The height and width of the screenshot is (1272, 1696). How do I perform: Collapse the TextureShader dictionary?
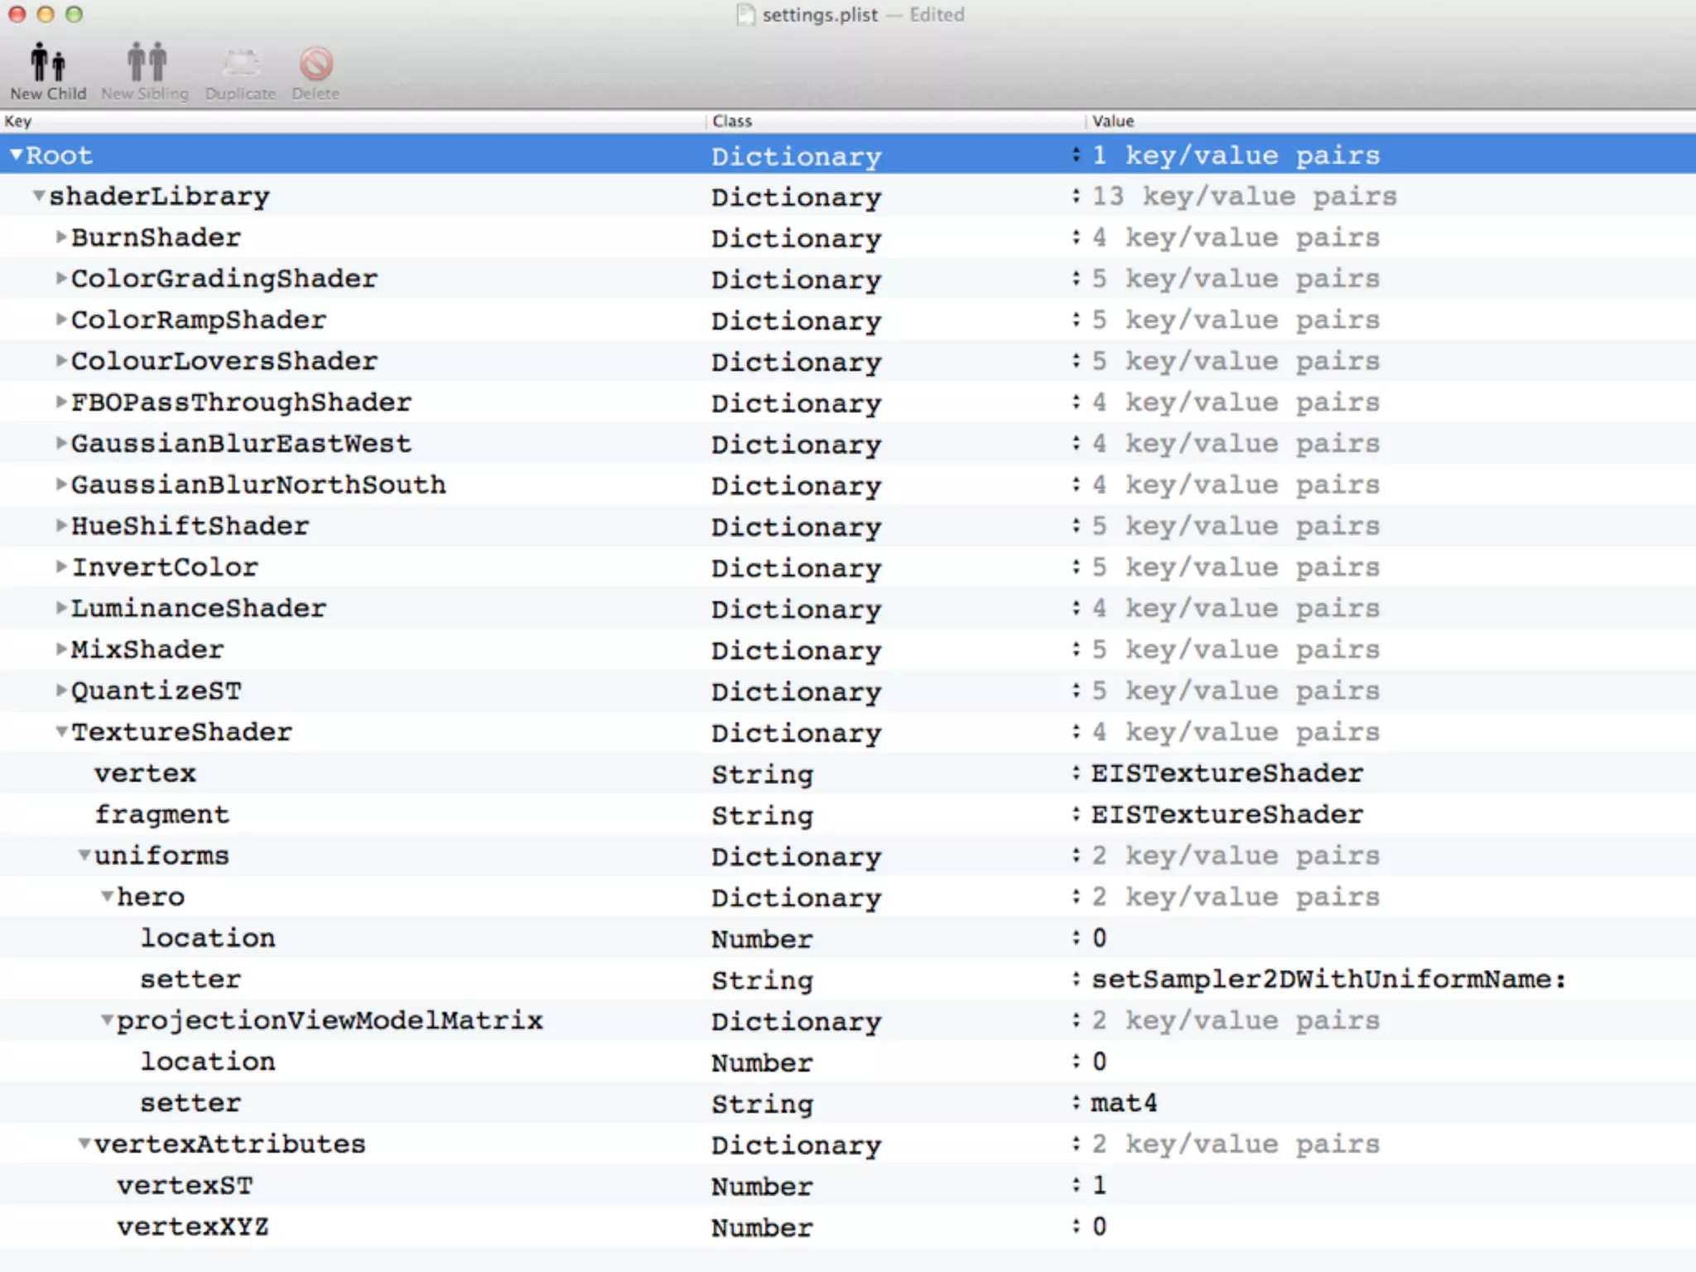pos(60,732)
